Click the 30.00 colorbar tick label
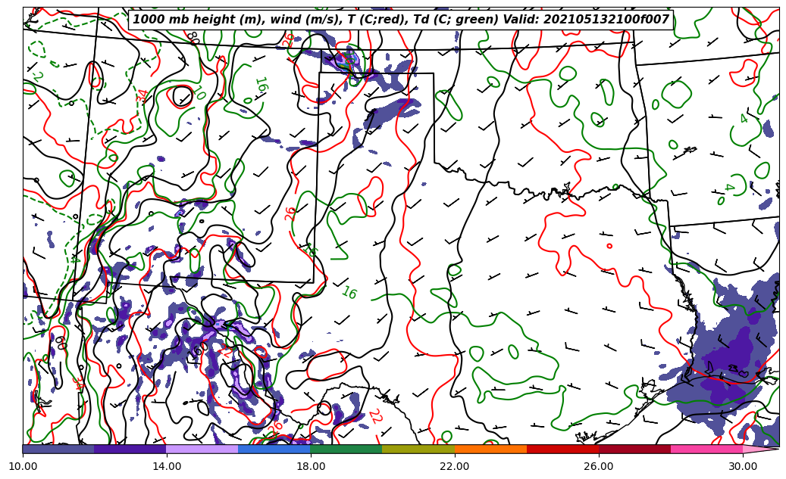Image resolution: width=786 pixels, height=479 pixels. click(x=743, y=466)
